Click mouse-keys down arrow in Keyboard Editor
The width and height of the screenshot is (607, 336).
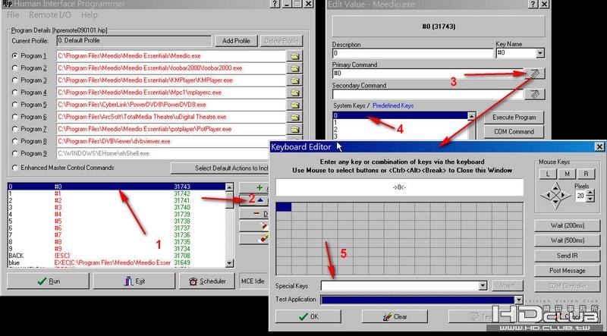(x=556, y=203)
